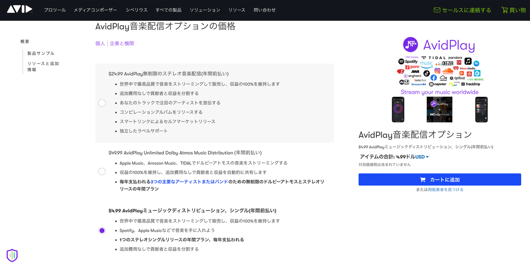
Task: Click the Avid logo in header
Action: click(x=19, y=9)
